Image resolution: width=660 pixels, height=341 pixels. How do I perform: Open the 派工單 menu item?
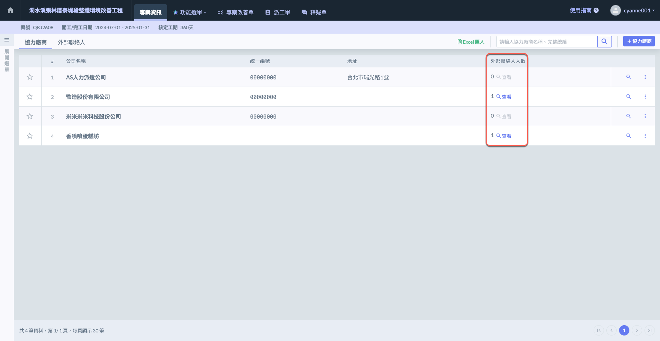coord(278,12)
